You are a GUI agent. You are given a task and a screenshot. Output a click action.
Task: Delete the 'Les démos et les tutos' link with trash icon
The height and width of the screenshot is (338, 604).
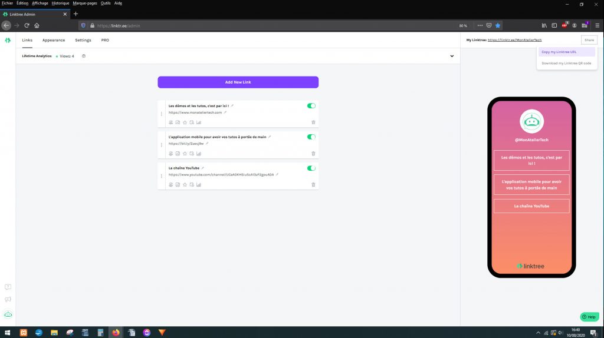coord(313,122)
